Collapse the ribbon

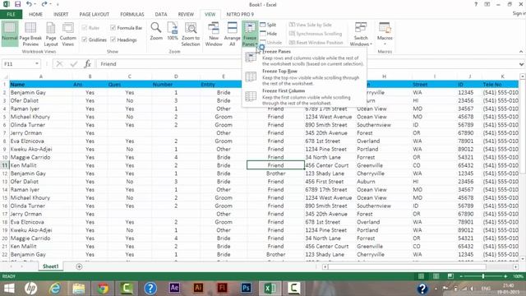click(521, 51)
